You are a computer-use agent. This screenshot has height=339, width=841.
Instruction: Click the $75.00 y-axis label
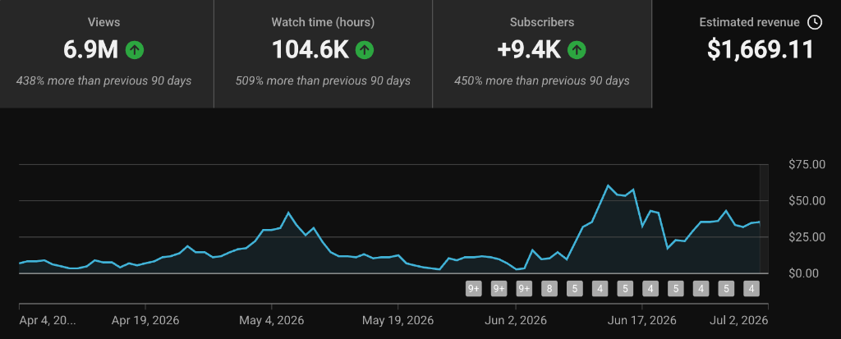pyautogui.click(x=807, y=165)
